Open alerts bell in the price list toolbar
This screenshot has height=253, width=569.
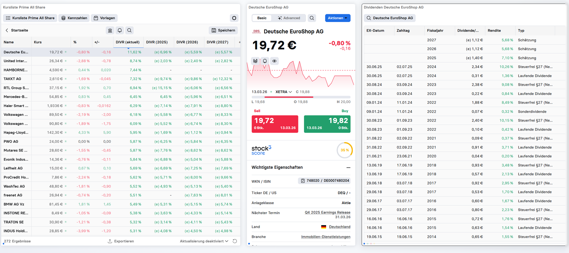click(x=120, y=31)
